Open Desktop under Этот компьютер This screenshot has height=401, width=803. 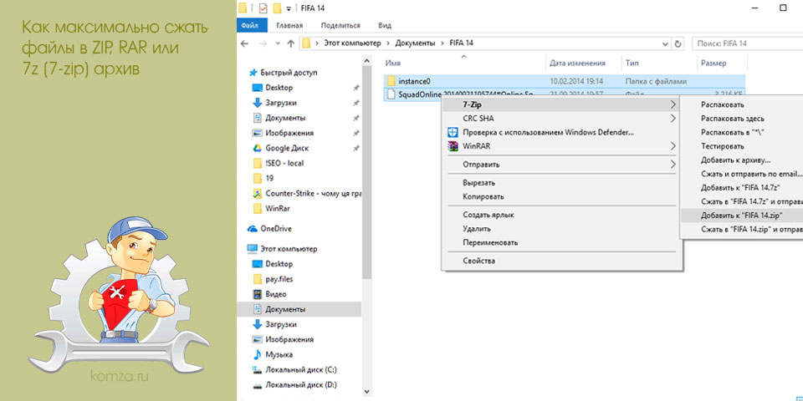pyautogui.click(x=279, y=264)
